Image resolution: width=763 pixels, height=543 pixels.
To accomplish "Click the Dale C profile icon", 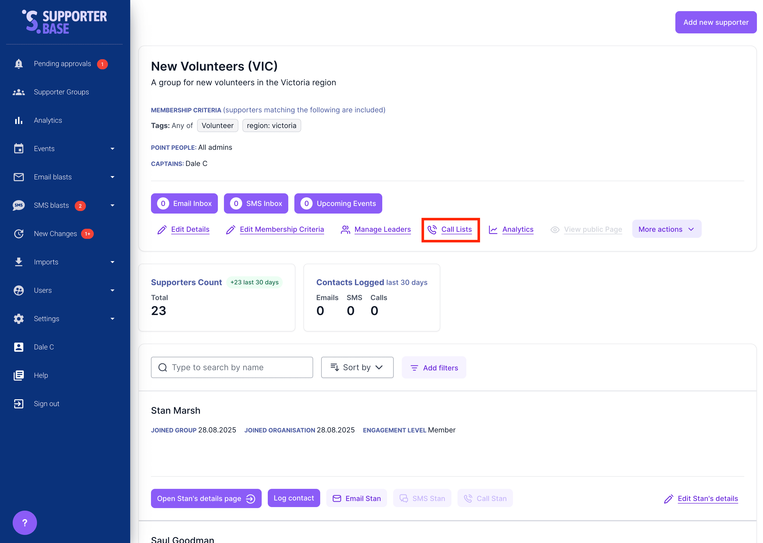I will click(19, 347).
